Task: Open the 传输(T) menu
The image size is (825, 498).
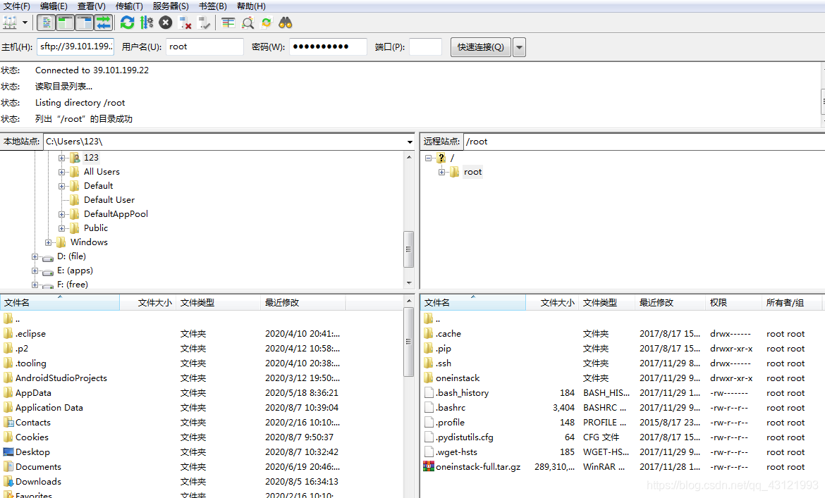Action: coord(130,6)
